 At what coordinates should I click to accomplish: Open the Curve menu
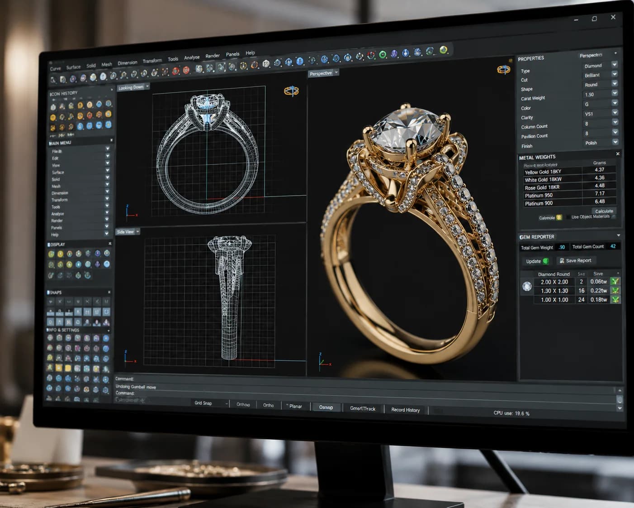tap(55, 68)
